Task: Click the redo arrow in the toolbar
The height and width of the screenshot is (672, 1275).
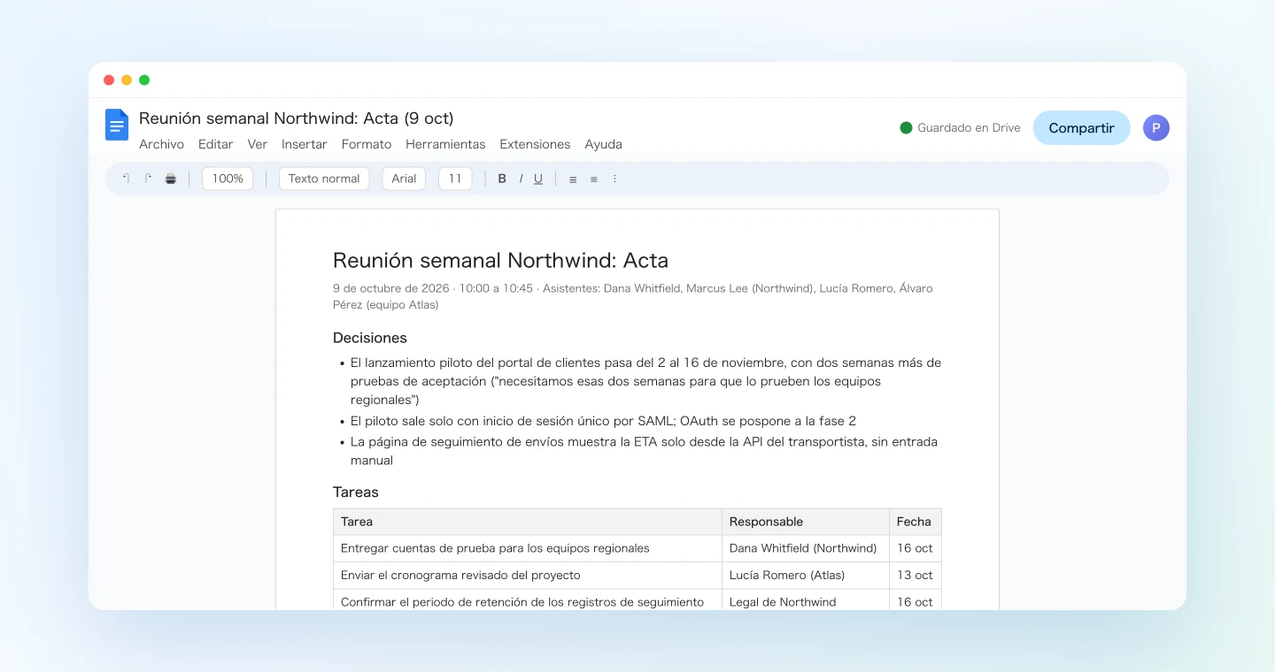Action: (148, 179)
